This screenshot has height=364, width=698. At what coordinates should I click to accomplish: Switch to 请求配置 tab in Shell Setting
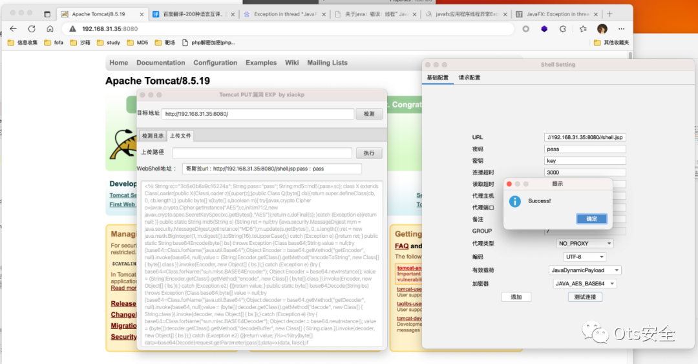tap(469, 78)
